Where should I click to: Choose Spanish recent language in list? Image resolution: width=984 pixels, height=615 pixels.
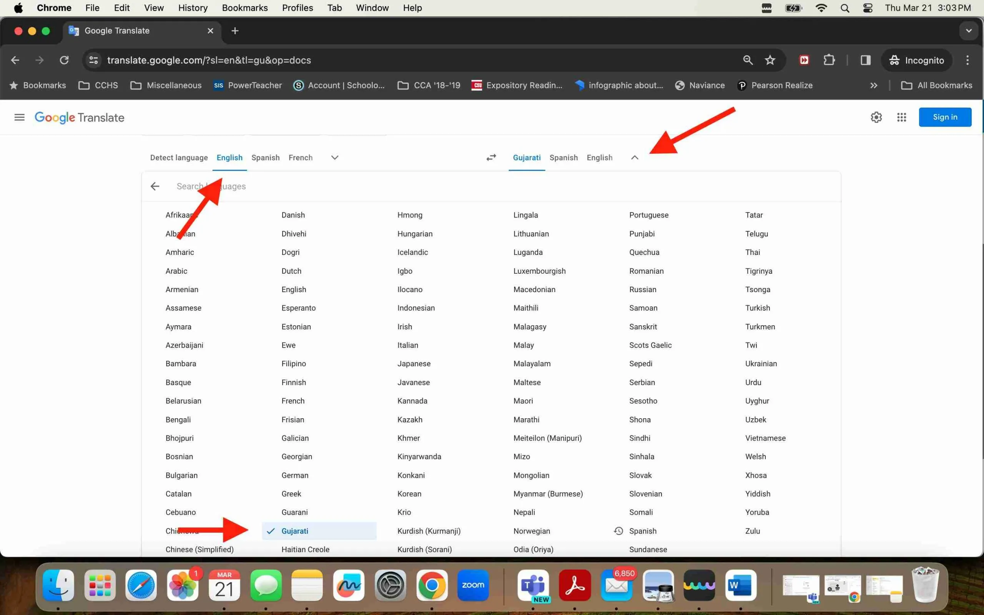click(x=642, y=531)
